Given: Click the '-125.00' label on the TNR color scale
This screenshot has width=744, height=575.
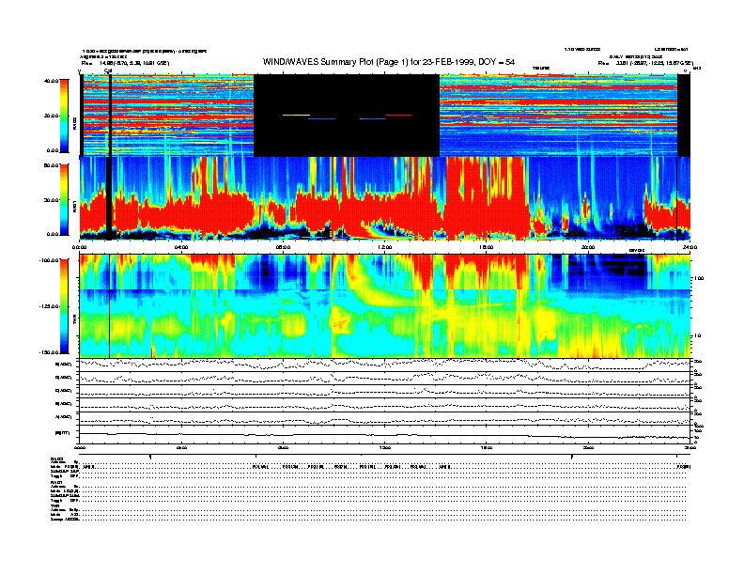Looking at the screenshot, I should tap(49, 306).
